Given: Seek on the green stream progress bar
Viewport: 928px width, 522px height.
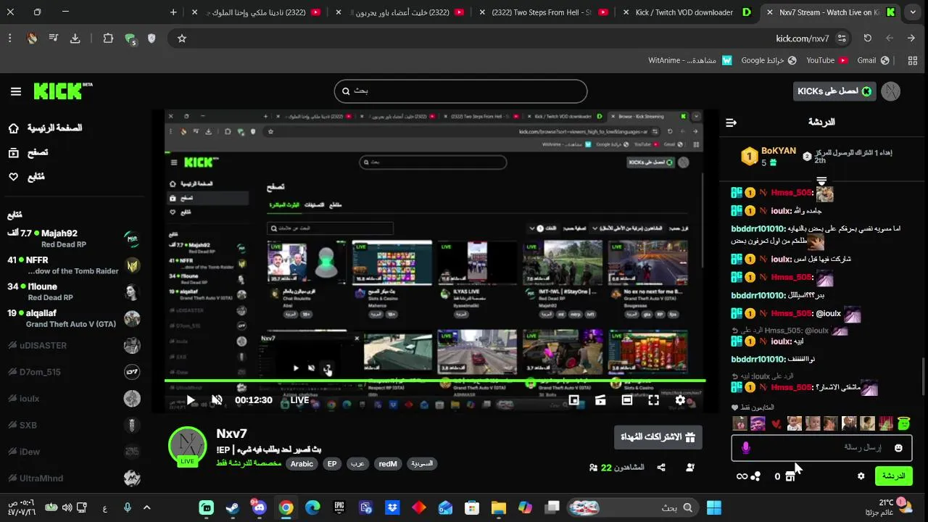Looking at the screenshot, I should 435,381.
